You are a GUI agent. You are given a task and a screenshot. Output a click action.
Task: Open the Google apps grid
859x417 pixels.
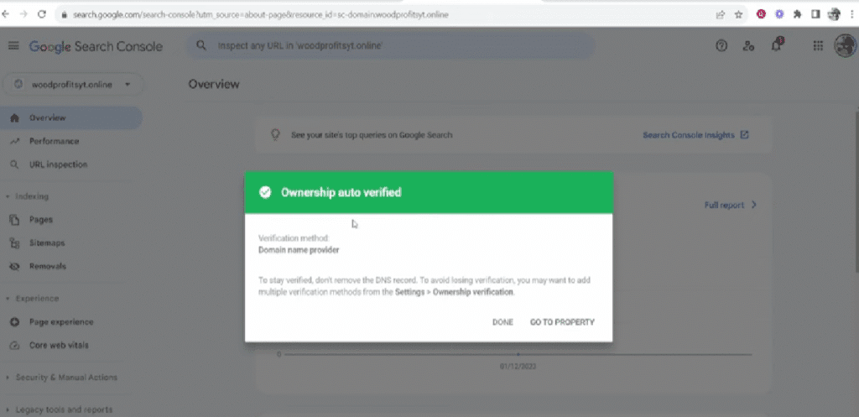pos(818,47)
